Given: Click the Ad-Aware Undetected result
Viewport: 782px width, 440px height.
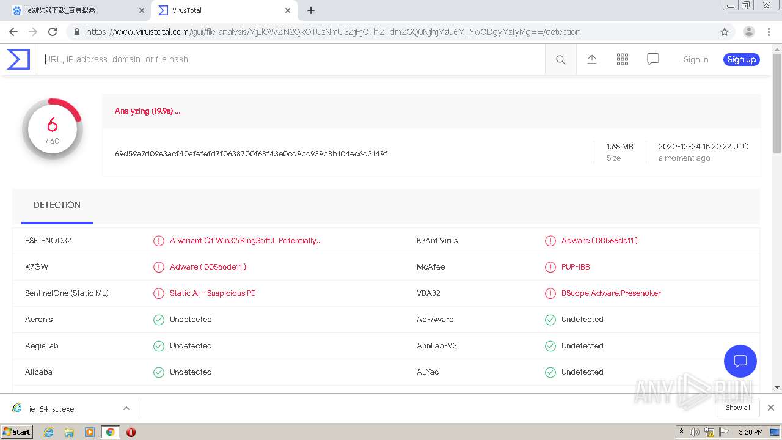Looking at the screenshot, I should tap(582, 320).
